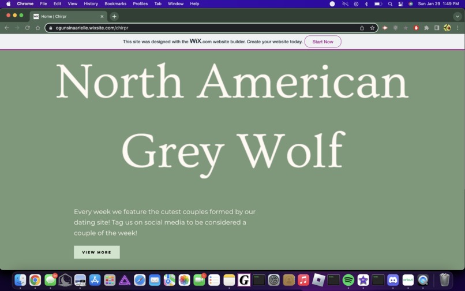Open Finder from the dock
This screenshot has height=291, width=465.
(20, 279)
